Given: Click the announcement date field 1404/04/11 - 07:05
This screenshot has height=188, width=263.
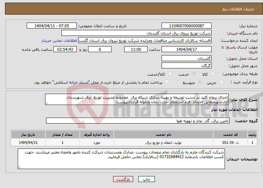Looking at the screenshot, I should (x=52, y=26).
